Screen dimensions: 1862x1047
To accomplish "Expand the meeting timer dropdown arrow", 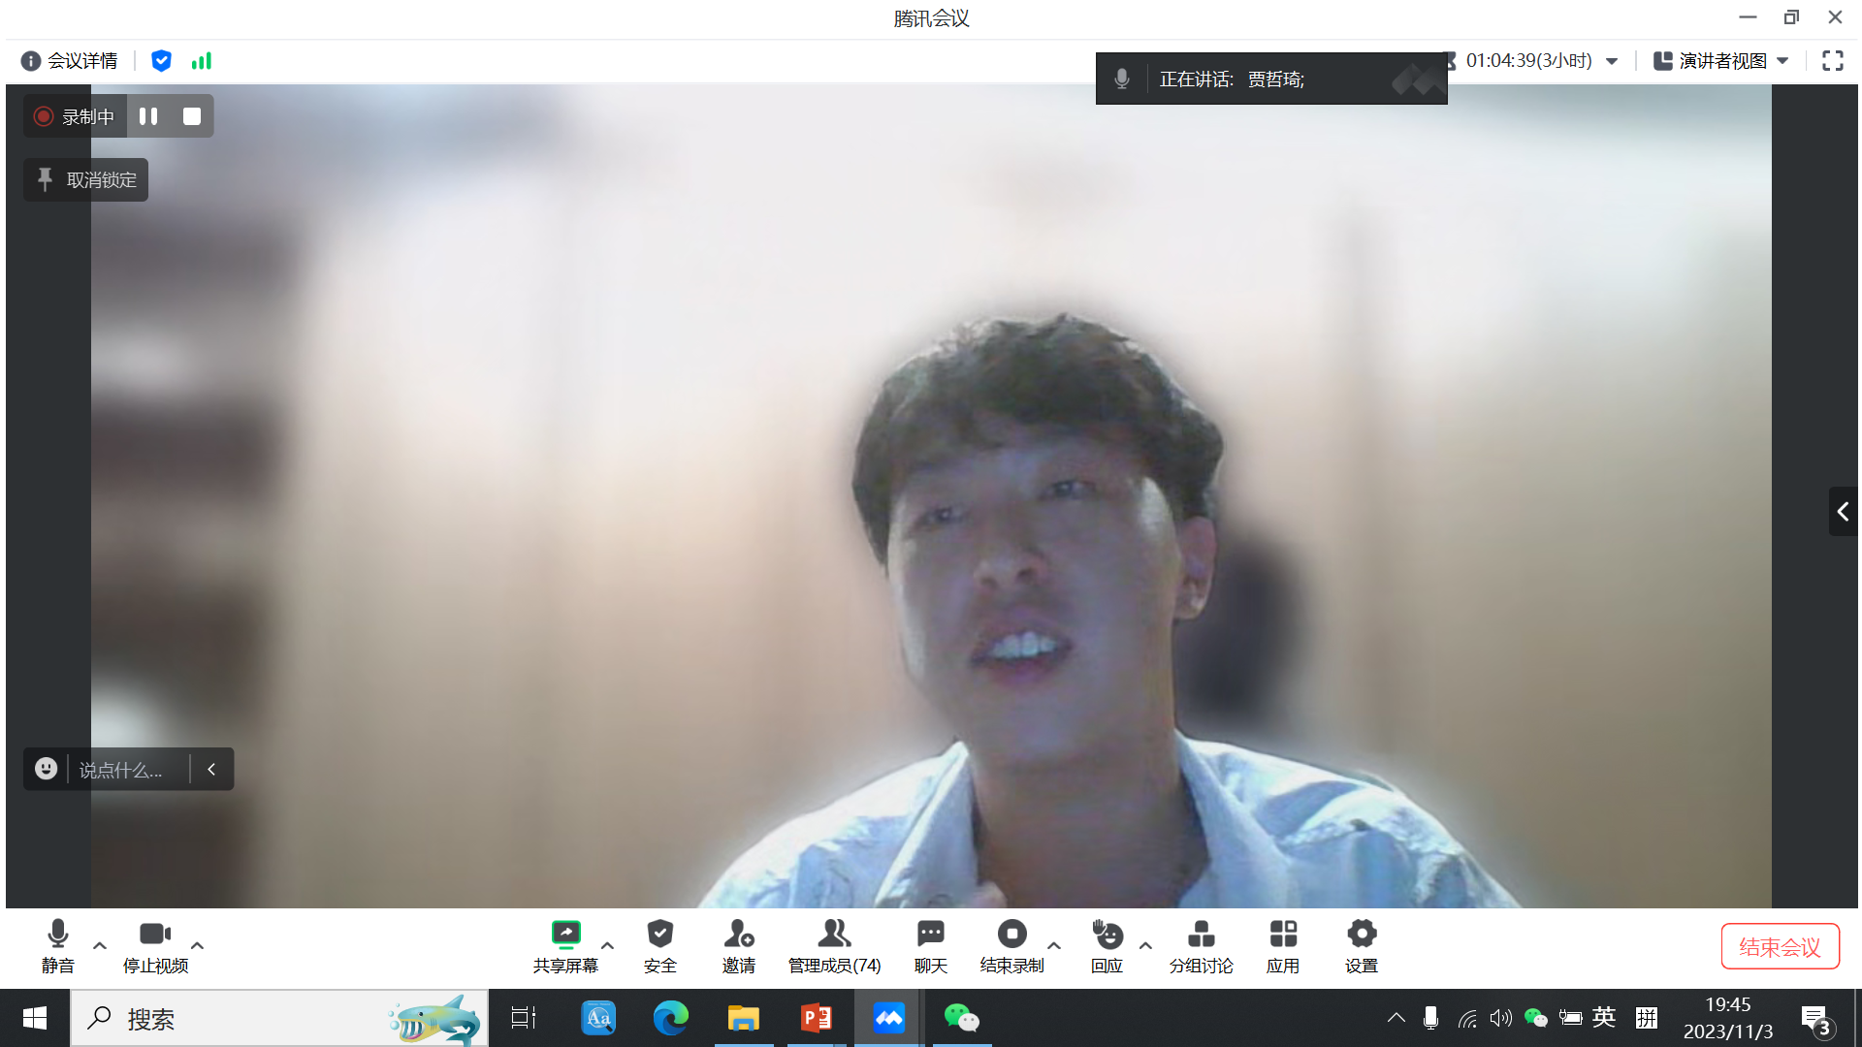I will coord(1612,61).
